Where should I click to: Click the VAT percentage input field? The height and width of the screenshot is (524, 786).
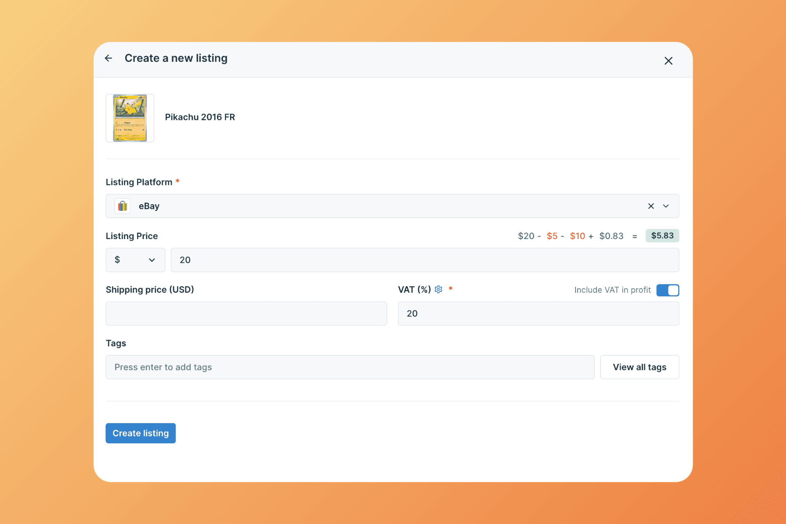pos(538,314)
